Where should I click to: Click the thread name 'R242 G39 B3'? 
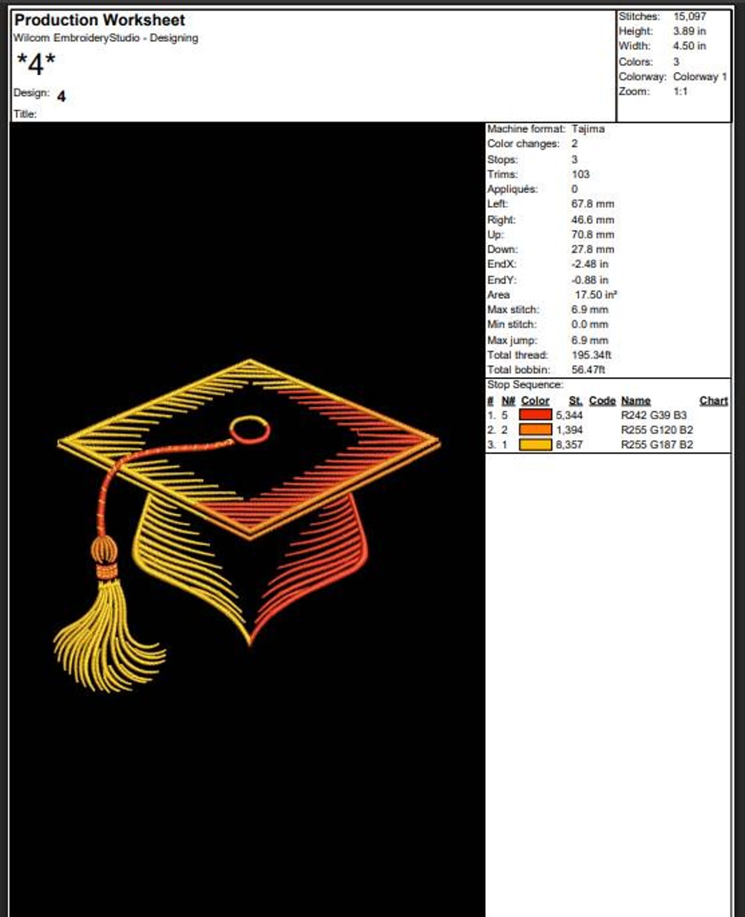tap(654, 415)
